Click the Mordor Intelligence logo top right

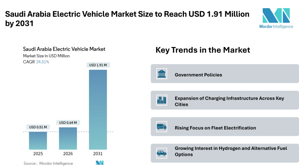[276, 16]
